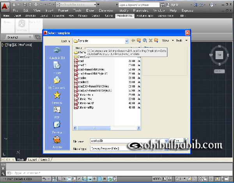The height and width of the screenshot is (183, 234).
Task: Open the Draw menu
Action: pyautogui.click(x=90, y=11)
